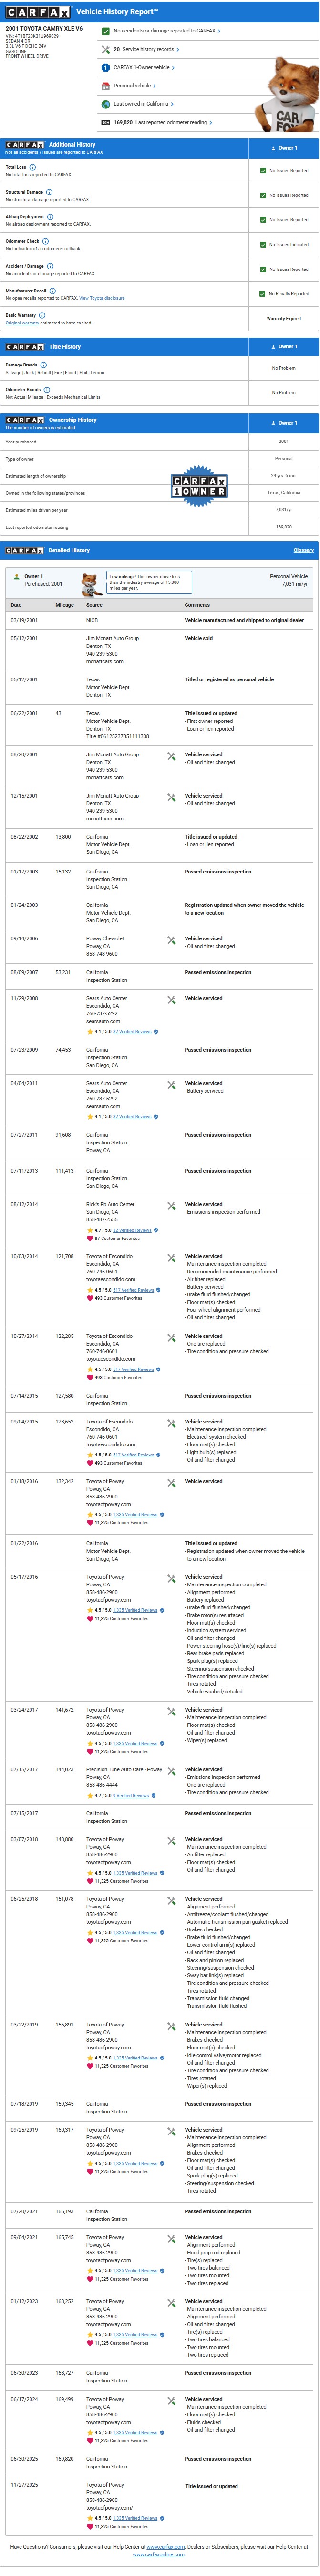320x2576 pixels.
Task: Click the No Recalls Reported checkmark
Action: coord(262,294)
